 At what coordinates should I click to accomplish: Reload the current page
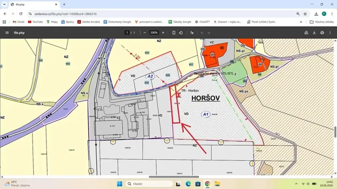(21, 14)
